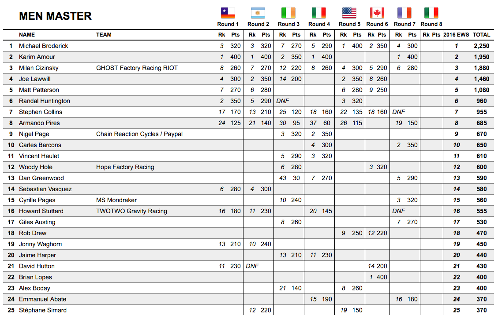
Task: Select the TWOTWO Gravity Racing team name
Action: pos(131,211)
